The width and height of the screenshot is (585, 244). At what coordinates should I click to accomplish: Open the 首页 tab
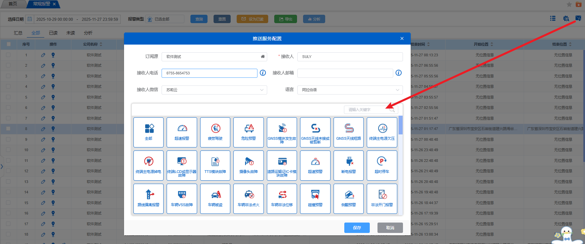[13, 4]
